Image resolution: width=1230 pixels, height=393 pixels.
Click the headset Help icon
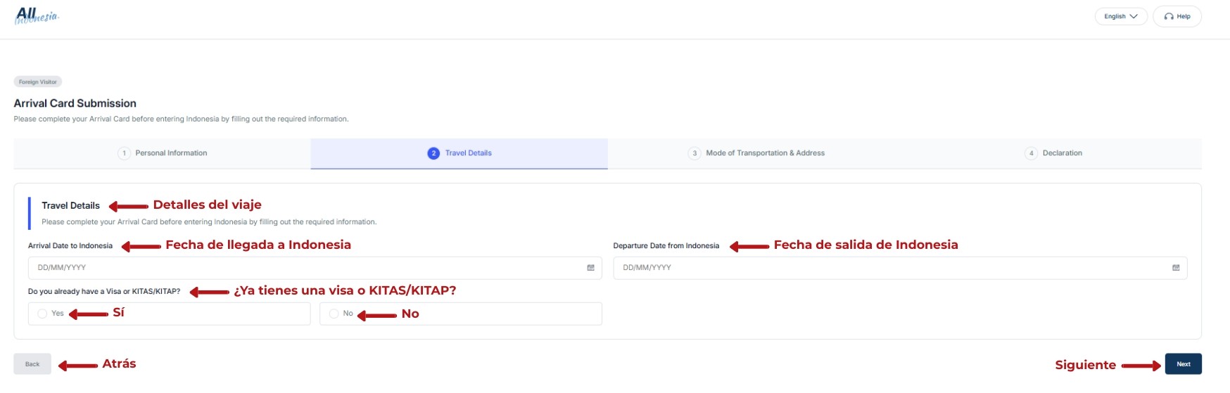pos(1169,16)
